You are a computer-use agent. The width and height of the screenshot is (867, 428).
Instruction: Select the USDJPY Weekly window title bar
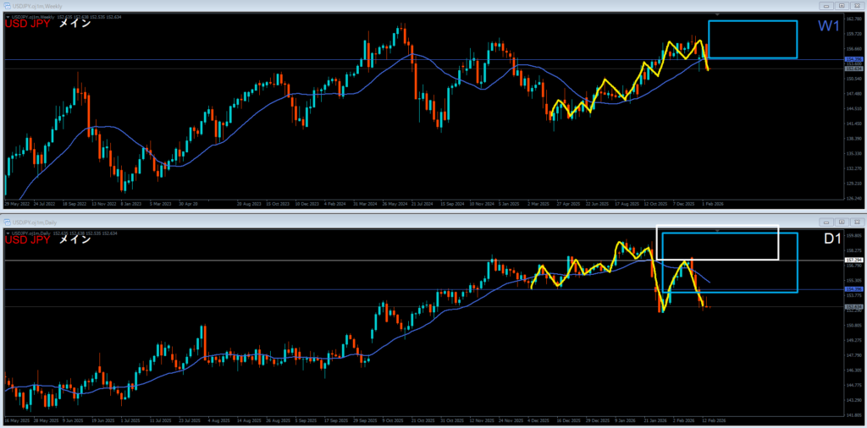[x=339, y=6]
